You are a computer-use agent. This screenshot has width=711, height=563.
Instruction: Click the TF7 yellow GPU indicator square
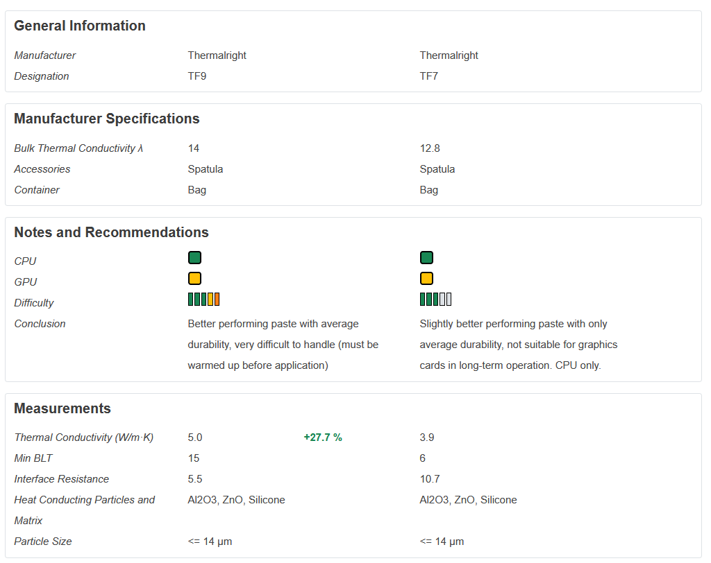(426, 279)
